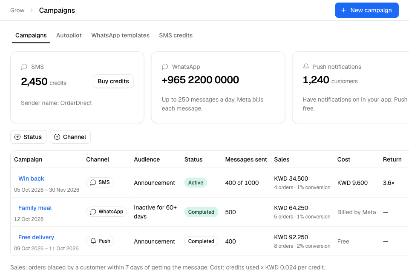Click Sender name: OrderDirect text
This screenshot has height=272, width=409.
(56, 103)
